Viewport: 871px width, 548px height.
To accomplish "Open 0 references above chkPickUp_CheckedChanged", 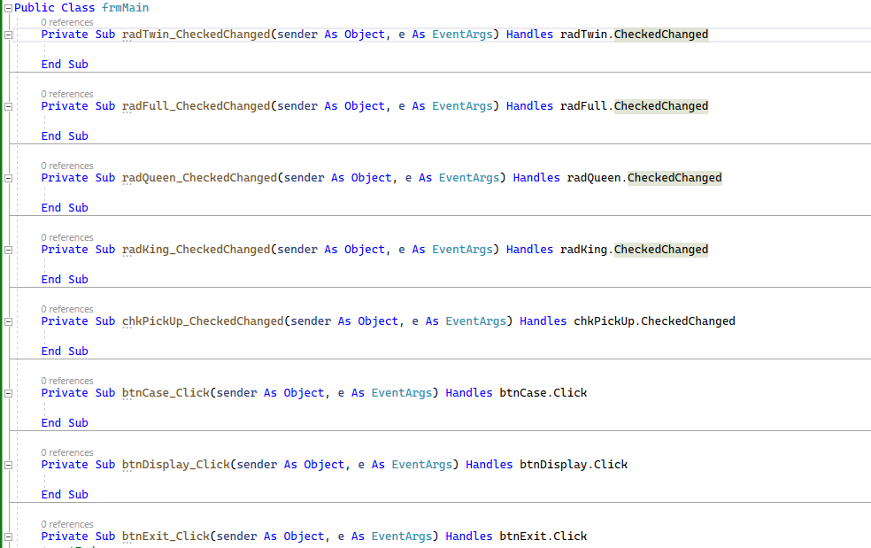I will click(x=67, y=308).
